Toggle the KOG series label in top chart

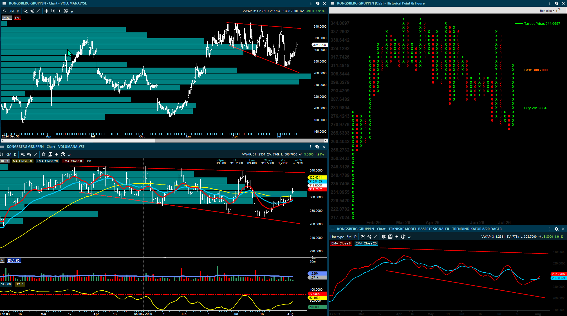(7, 18)
